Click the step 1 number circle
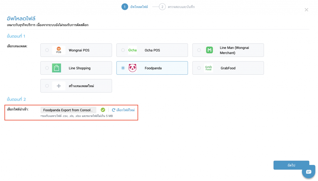This screenshot has width=318, height=181. (125, 7)
